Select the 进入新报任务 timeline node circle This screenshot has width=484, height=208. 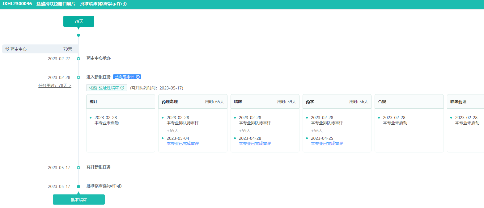point(79,77)
